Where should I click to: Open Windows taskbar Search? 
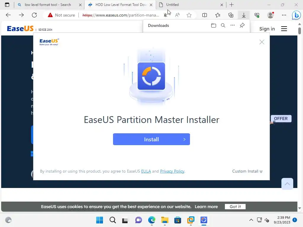coord(113,220)
